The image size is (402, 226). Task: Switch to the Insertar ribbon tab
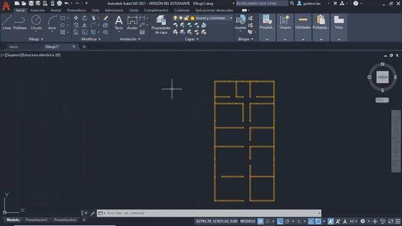pos(38,10)
